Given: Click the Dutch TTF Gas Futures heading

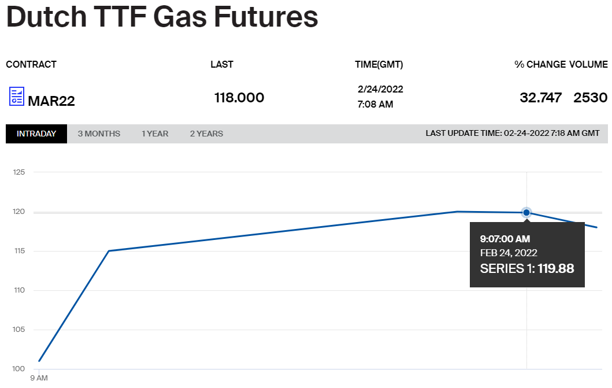Looking at the screenshot, I should tap(162, 16).
